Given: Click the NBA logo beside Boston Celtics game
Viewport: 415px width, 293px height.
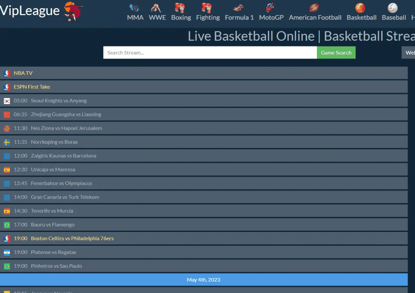Looking at the screenshot, I should pos(7,238).
